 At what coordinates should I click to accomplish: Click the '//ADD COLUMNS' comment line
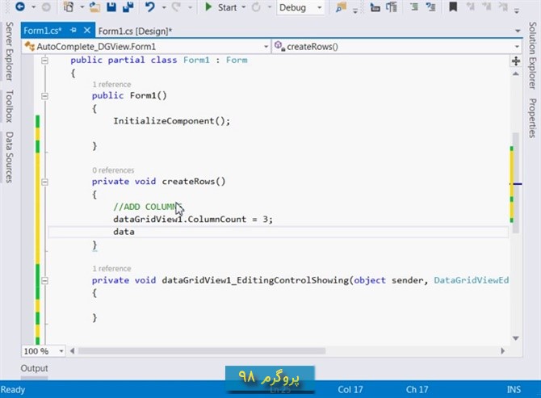(x=148, y=207)
